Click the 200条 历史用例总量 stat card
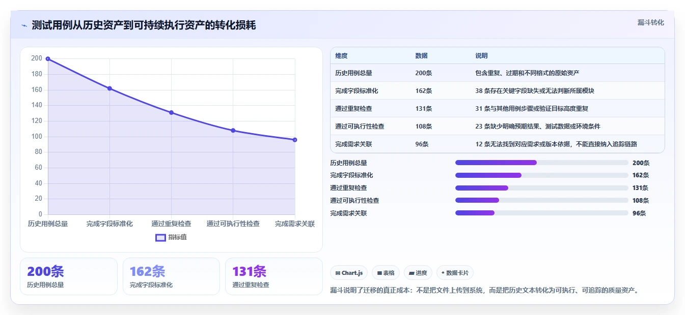 pyautogui.click(x=69, y=276)
